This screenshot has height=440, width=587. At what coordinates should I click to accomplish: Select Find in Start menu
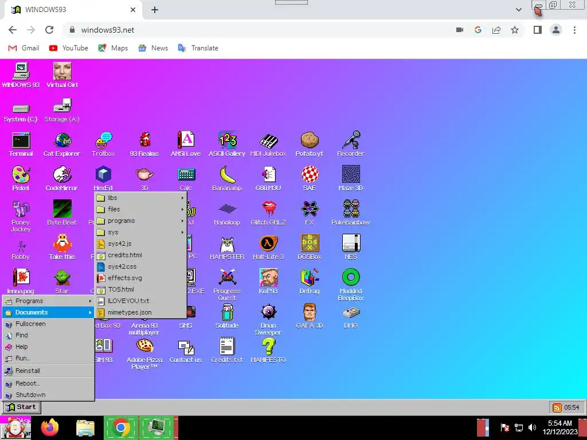click(48, 335)
